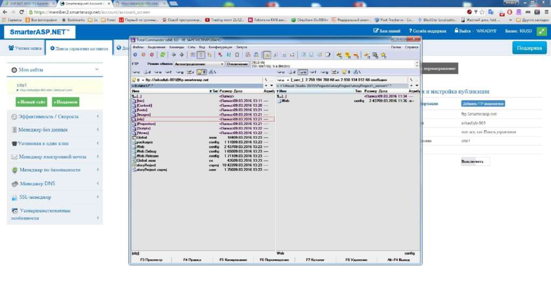Open left panel directory history arrow
551x299 pixels.
(x=271, y=86)
